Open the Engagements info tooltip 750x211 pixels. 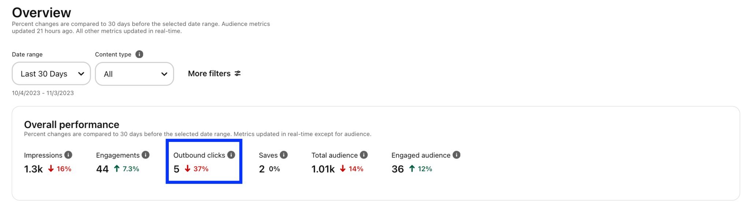tap(145, 155)
